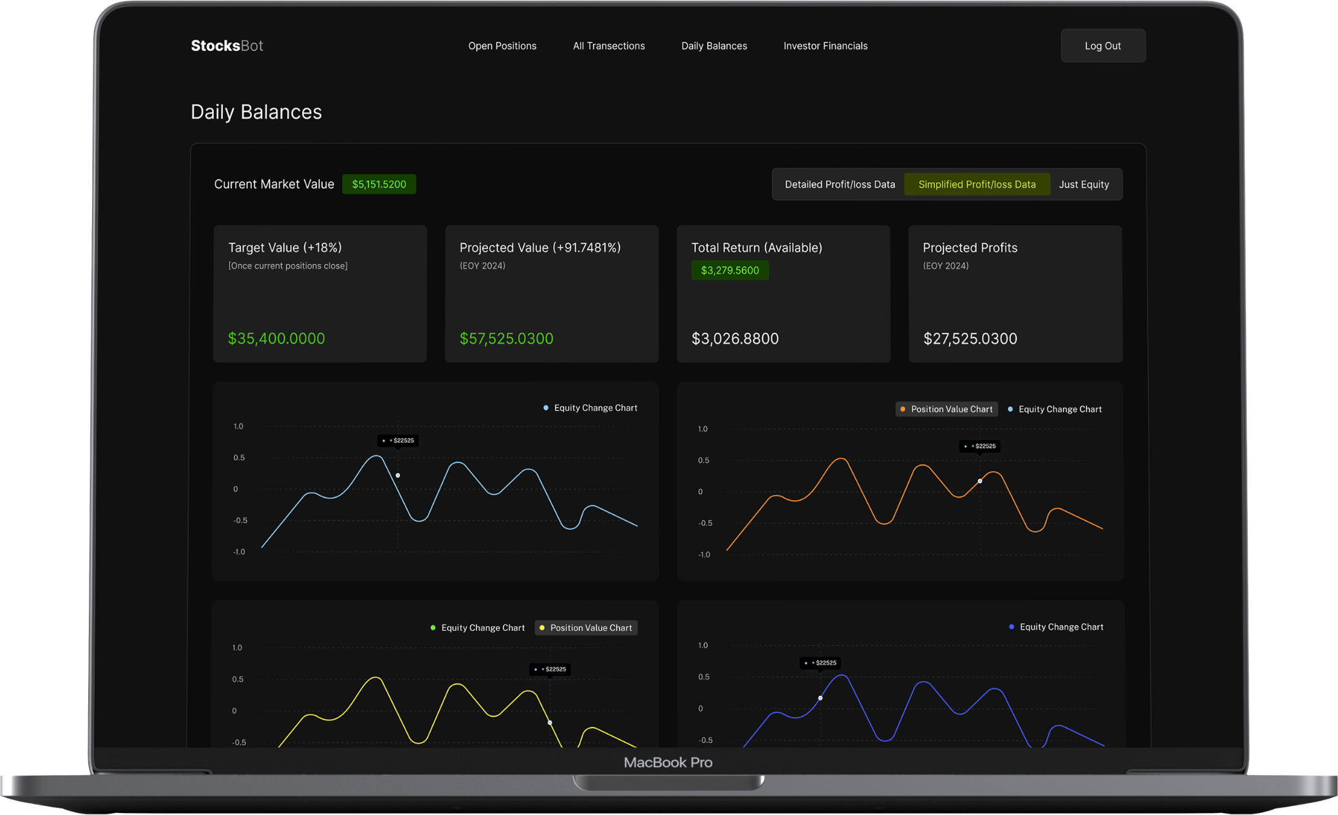Select the Target Value (+18%) card
1338x815 pixels.
[320, 294]
